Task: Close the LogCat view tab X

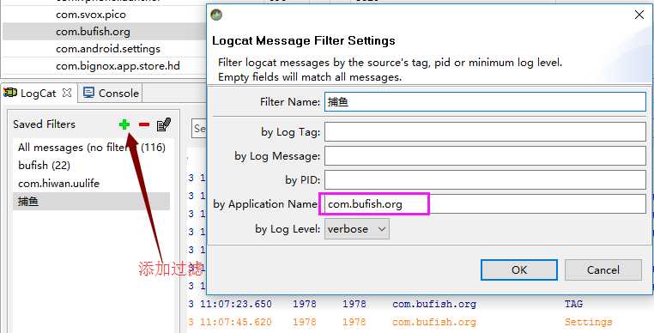Action: (x=67, y=93)
